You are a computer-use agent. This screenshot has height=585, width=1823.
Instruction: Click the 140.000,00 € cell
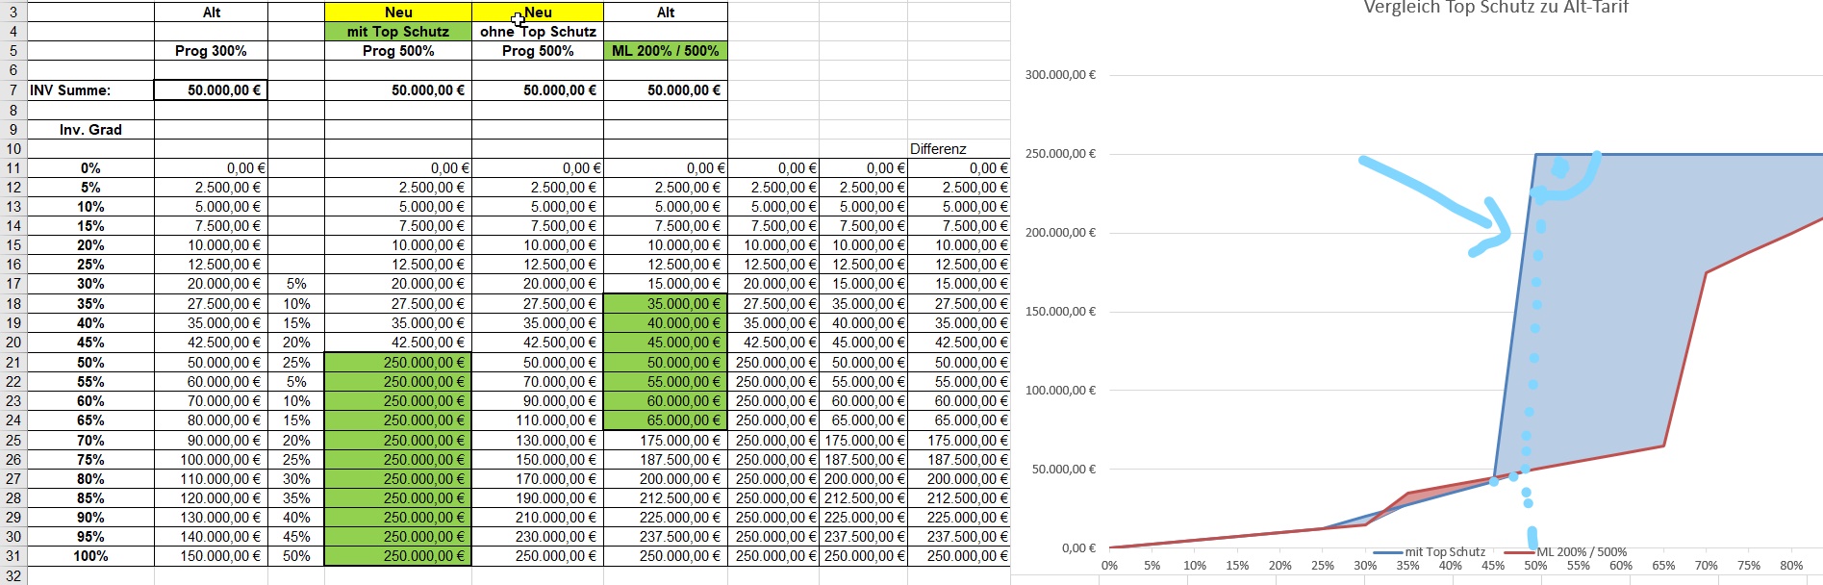pyautogui.click(x=211, y=537)
